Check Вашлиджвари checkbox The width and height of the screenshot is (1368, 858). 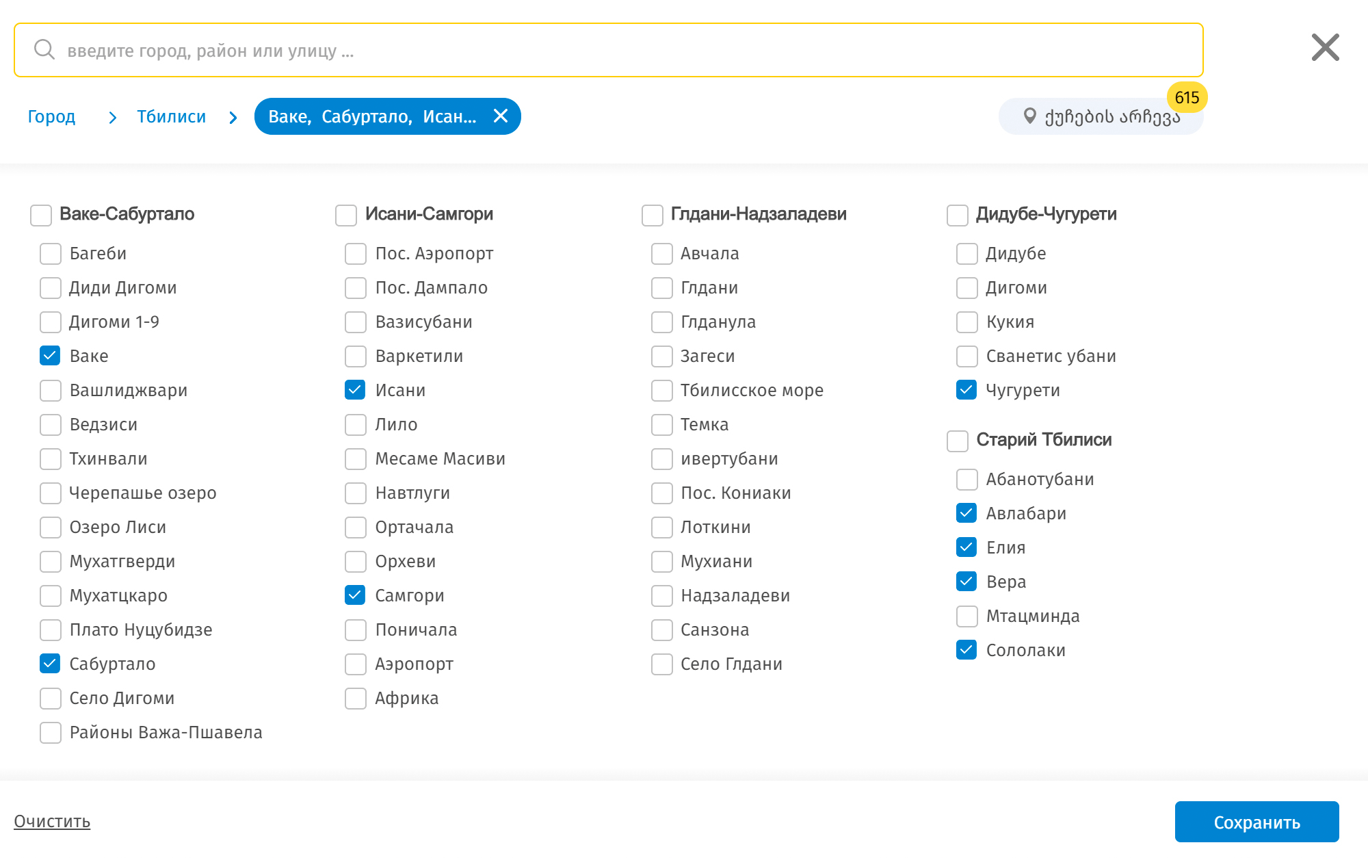[51, 391]
